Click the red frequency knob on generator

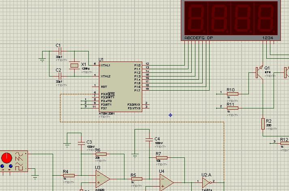tap(6, 158)
